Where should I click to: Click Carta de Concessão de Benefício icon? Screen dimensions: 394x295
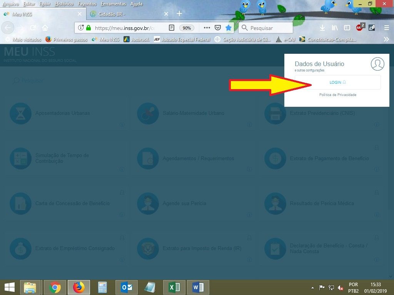tap(21, 204)
